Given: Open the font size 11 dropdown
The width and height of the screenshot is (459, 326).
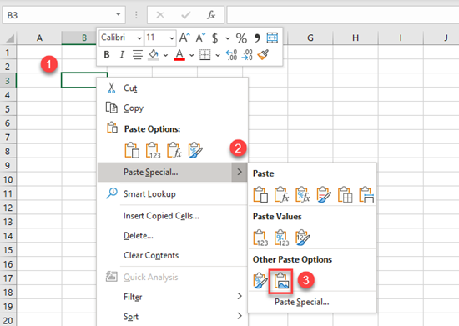Looking at the screenshot, I should pos(172,38).
